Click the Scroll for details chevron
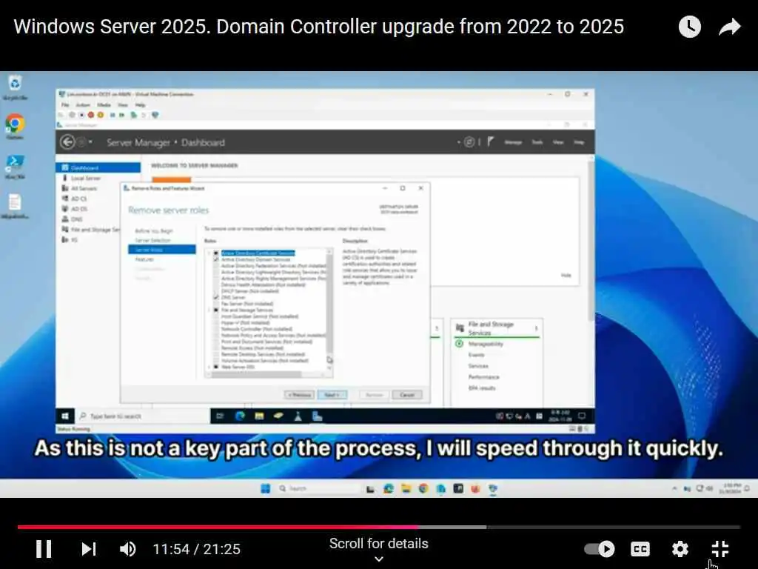This screenshot has width=758, height=569. 379,559
